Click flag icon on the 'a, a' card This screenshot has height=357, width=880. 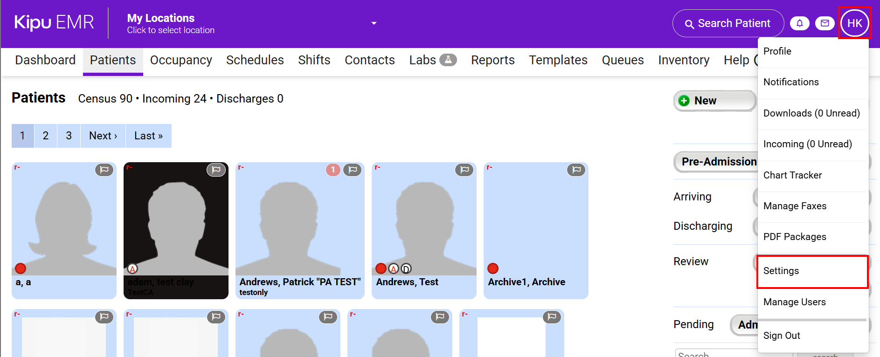point(104,170)
